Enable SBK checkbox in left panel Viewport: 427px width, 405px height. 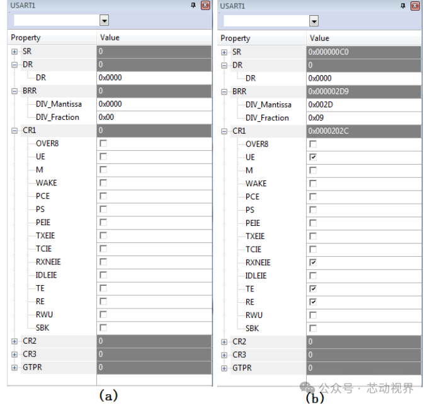[x=103, y=327]
